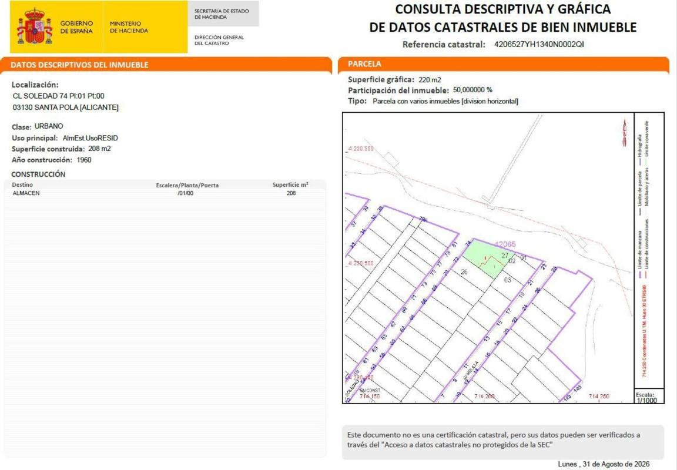Click parcel 03 on the map
677x470 pixels.
[x=508, y=280]
